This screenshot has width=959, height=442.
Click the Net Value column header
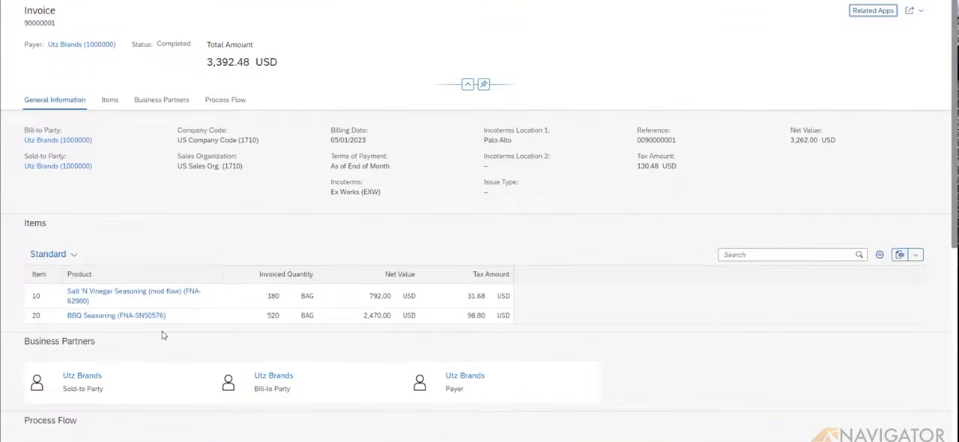point(400,274)
